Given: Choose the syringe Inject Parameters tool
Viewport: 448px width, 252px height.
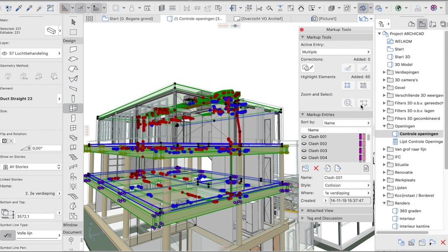Looking at the screenshot, I should 29,8.
